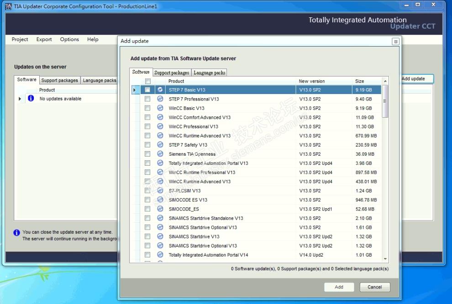Switch to Support packages tab in Add update dialog
Screen dimensions: 452x304
[172, 73]
